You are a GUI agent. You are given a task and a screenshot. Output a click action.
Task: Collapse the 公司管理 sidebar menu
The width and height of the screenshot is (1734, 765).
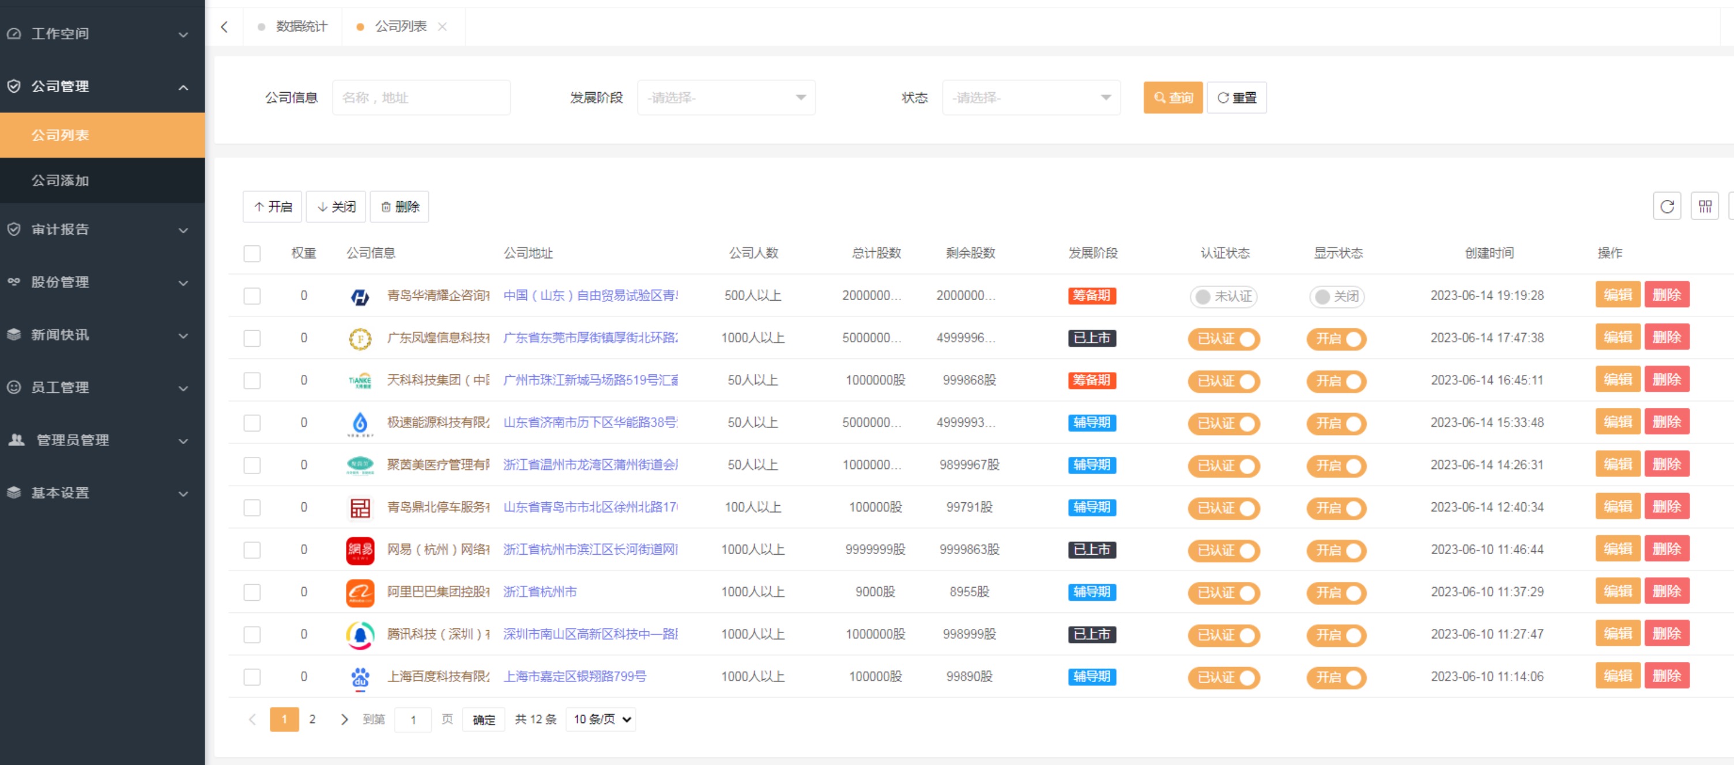(102, 86)
